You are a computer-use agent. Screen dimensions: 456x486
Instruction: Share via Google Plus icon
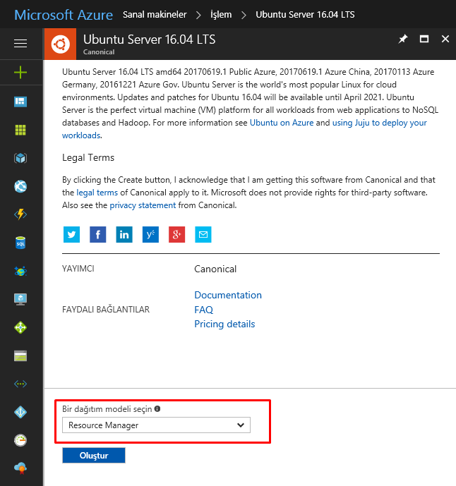pos(176,234)
